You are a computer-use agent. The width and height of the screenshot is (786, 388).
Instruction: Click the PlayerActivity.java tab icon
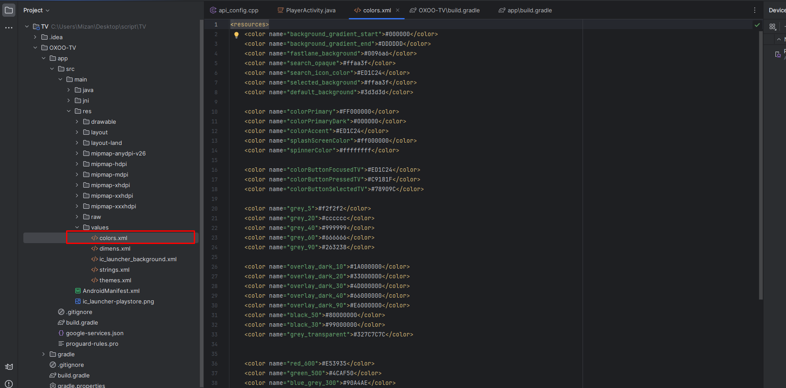[280, 10]
